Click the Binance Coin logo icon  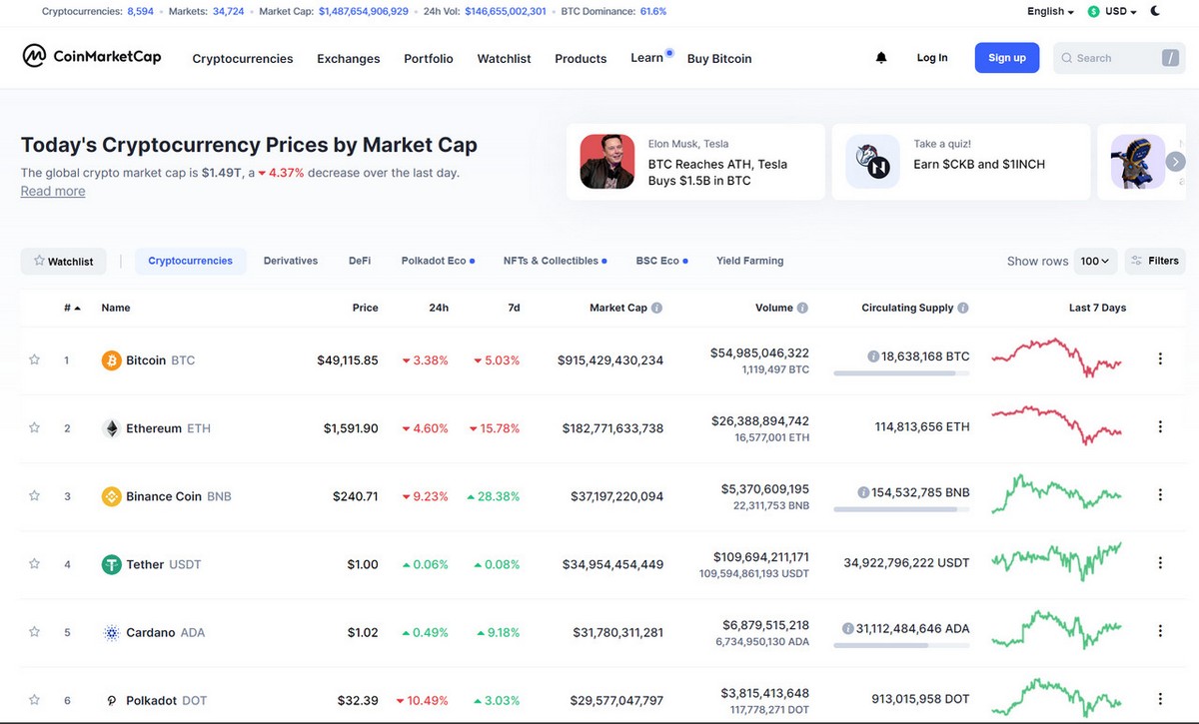112,495
